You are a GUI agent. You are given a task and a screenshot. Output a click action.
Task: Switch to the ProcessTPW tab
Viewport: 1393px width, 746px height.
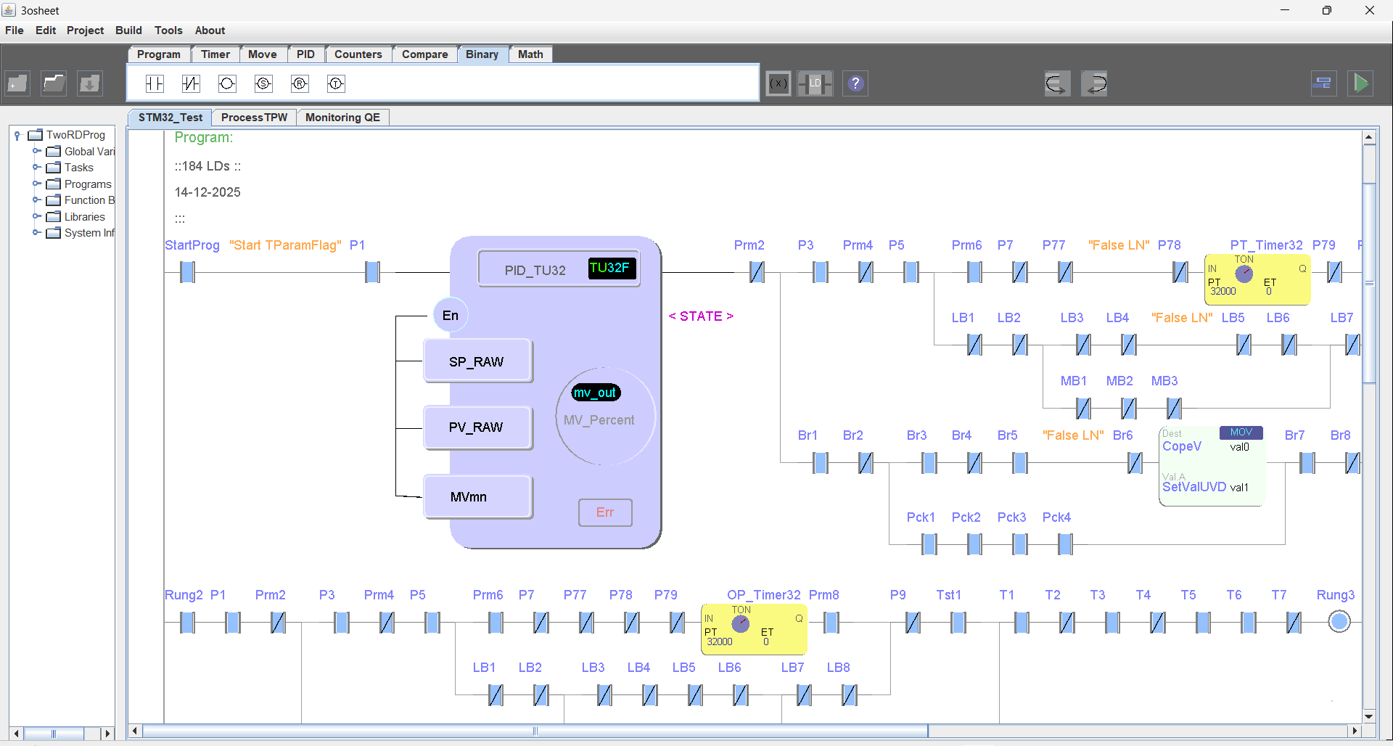pyautogui.click(x=254, y=118)
